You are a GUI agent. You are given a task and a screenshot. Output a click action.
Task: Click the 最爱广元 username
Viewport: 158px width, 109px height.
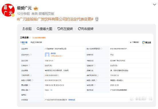pos(24,8)
